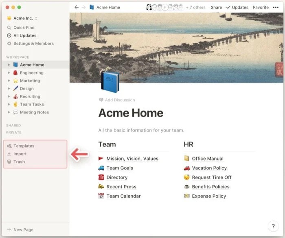The height and width of the screenshot is (238, 285).
Task: Click the PRIVATE section label
Action: (x=14, y=133)
